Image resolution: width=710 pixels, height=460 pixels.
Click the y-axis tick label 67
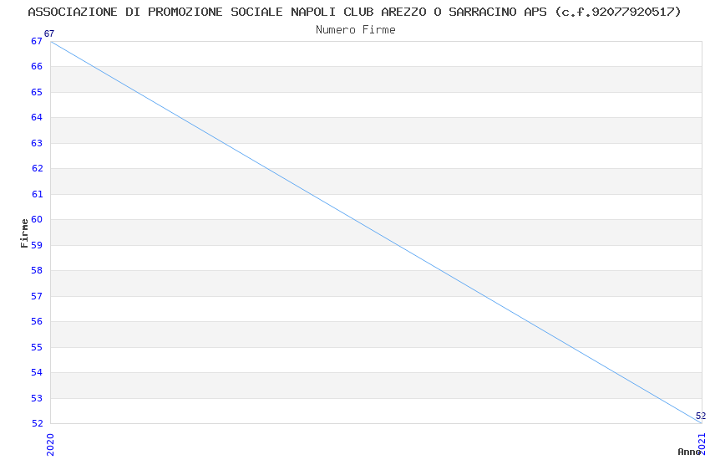37,41
